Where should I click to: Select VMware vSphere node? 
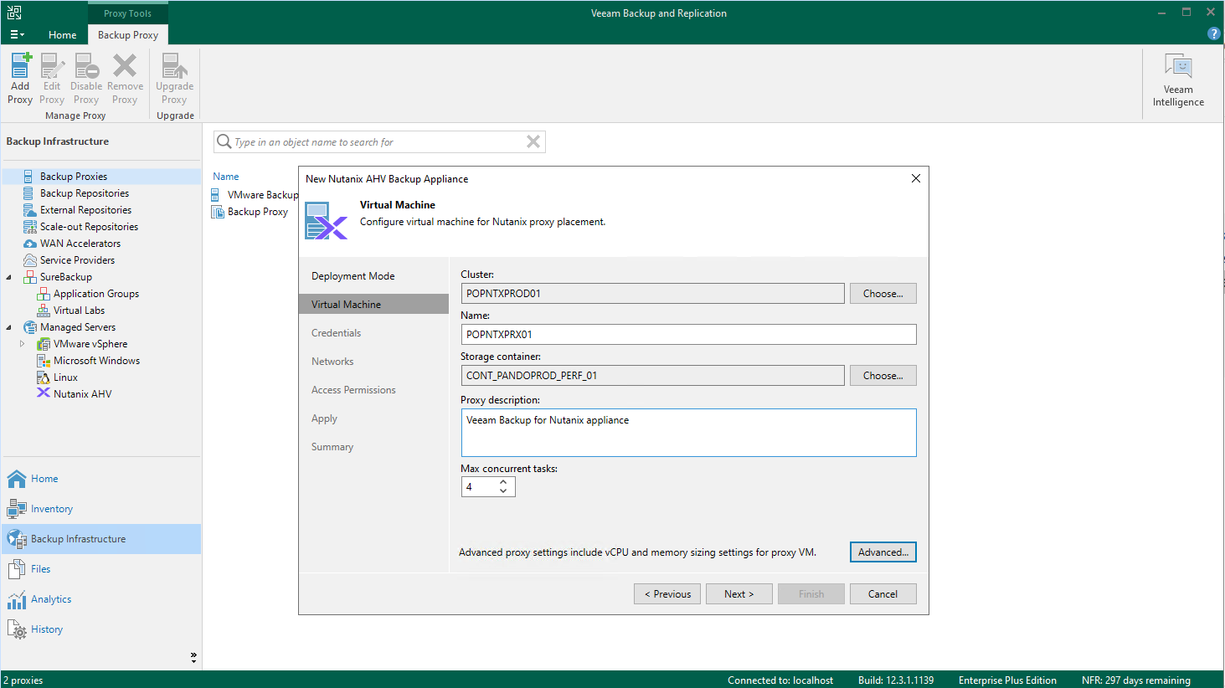click(x=90, y=344)
